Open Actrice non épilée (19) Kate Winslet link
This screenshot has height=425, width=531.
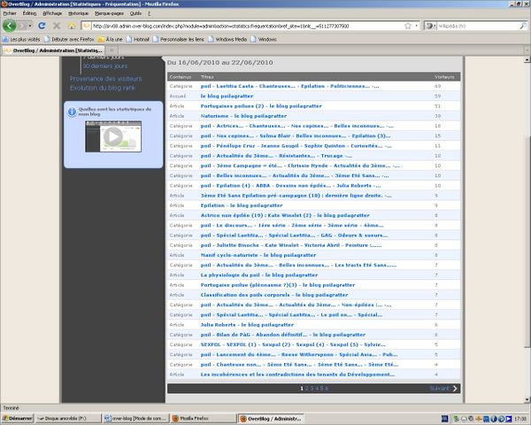click(285, 215)
